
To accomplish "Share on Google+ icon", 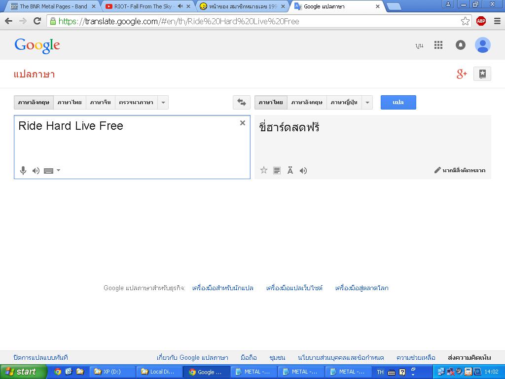I will (462, 74).
